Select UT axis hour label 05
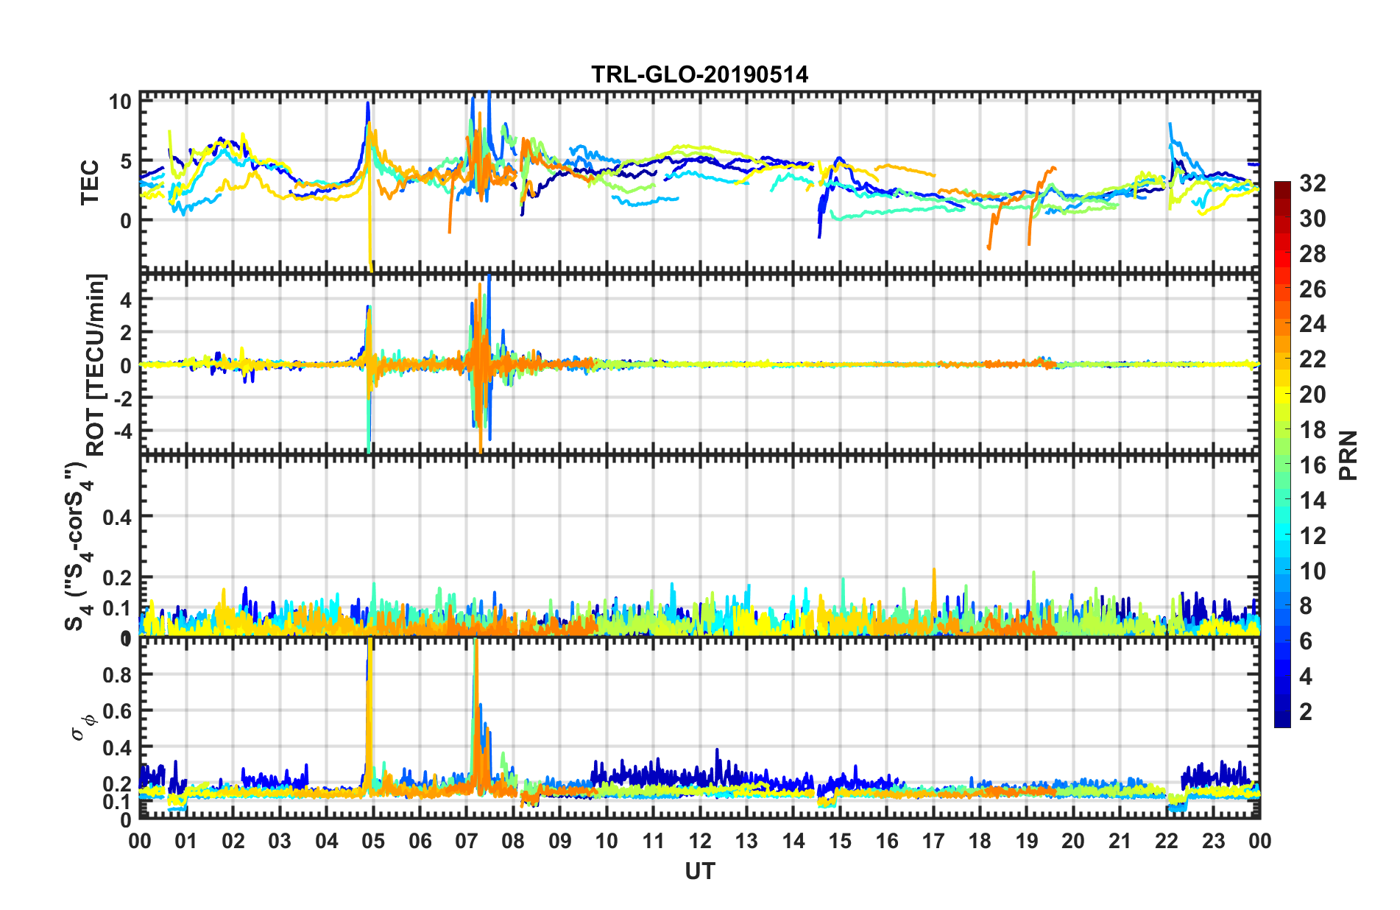Image resolution: width=1400 pixels, height=910 pixels. click(x=373, y=841)
